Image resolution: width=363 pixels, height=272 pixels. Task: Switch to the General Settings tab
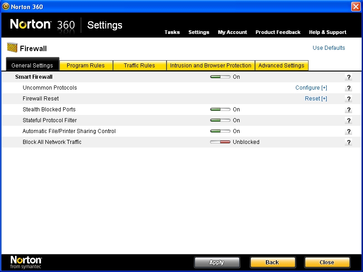pos(32,64)
